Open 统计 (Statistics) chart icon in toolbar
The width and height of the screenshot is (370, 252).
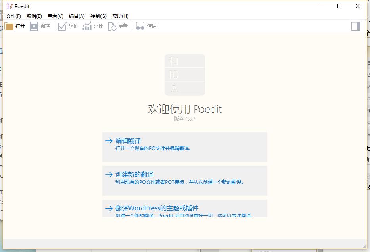87,26
